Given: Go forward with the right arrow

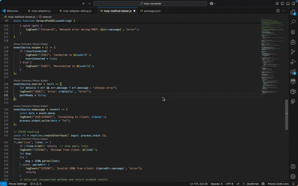Looking at the screenshot, I should (x=89, y=3).
